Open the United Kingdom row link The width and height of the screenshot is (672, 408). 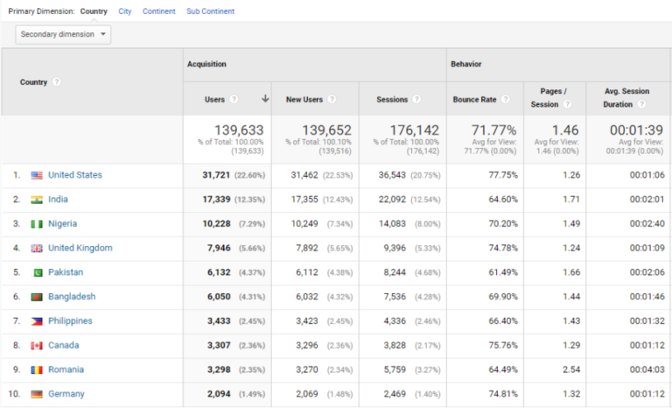click(x=80, y=248)
